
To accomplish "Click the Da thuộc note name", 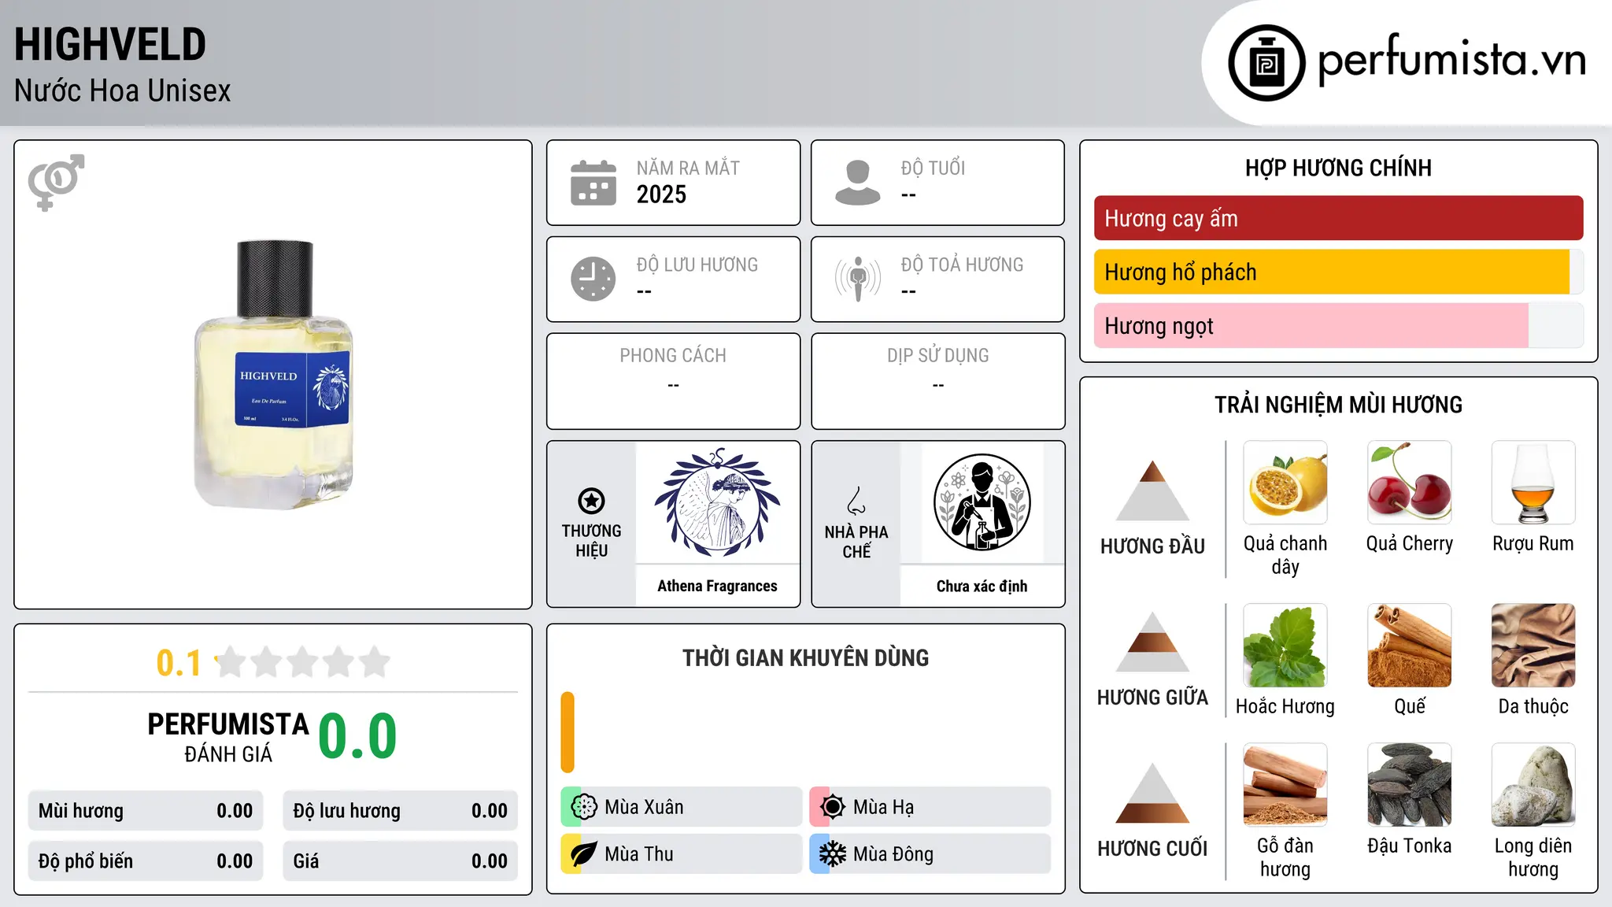I will [1533, 706].
